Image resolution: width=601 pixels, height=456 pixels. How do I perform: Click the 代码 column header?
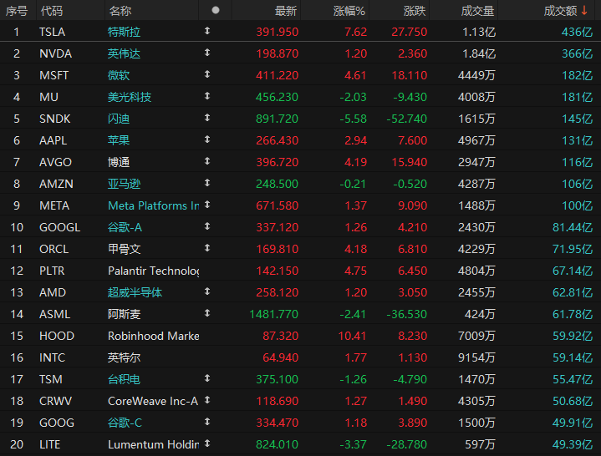point(52,11)
